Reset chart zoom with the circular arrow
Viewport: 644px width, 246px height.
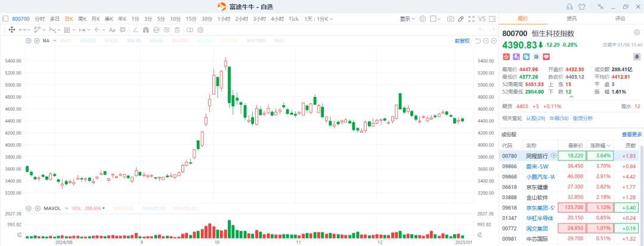point(478,40)
